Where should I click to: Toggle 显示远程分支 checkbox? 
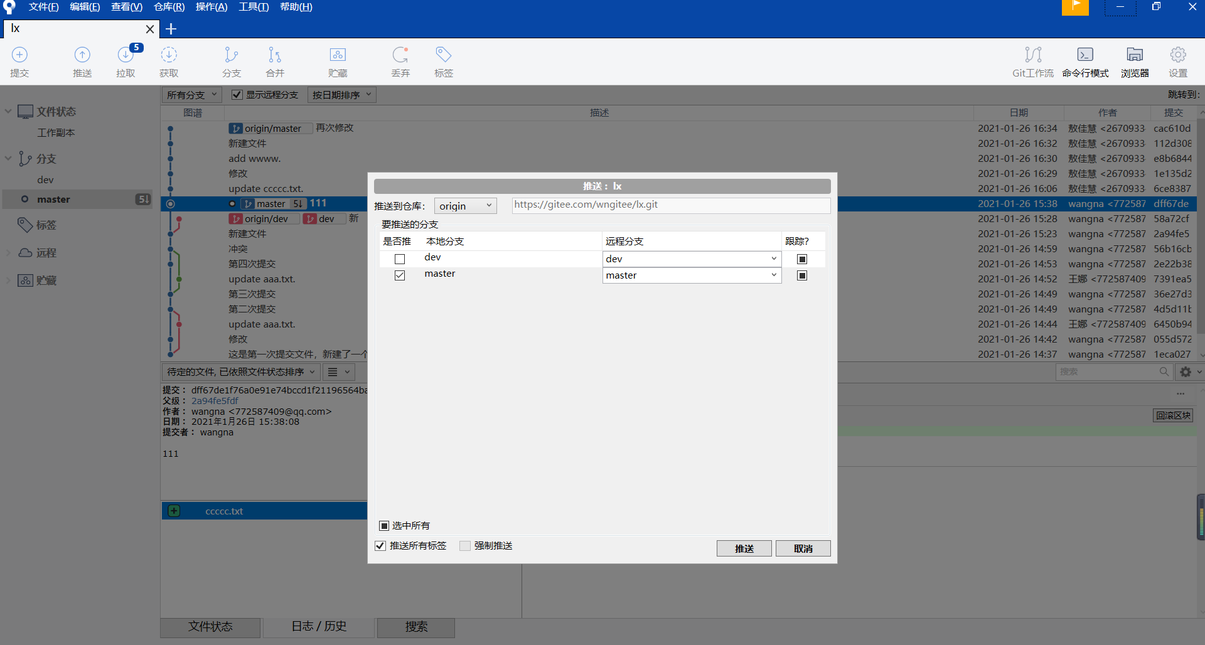click(237, 95)
